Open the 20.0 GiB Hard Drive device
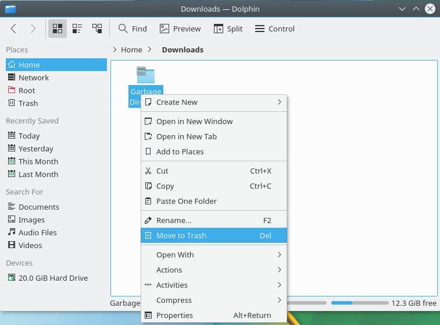 (56, 278)
